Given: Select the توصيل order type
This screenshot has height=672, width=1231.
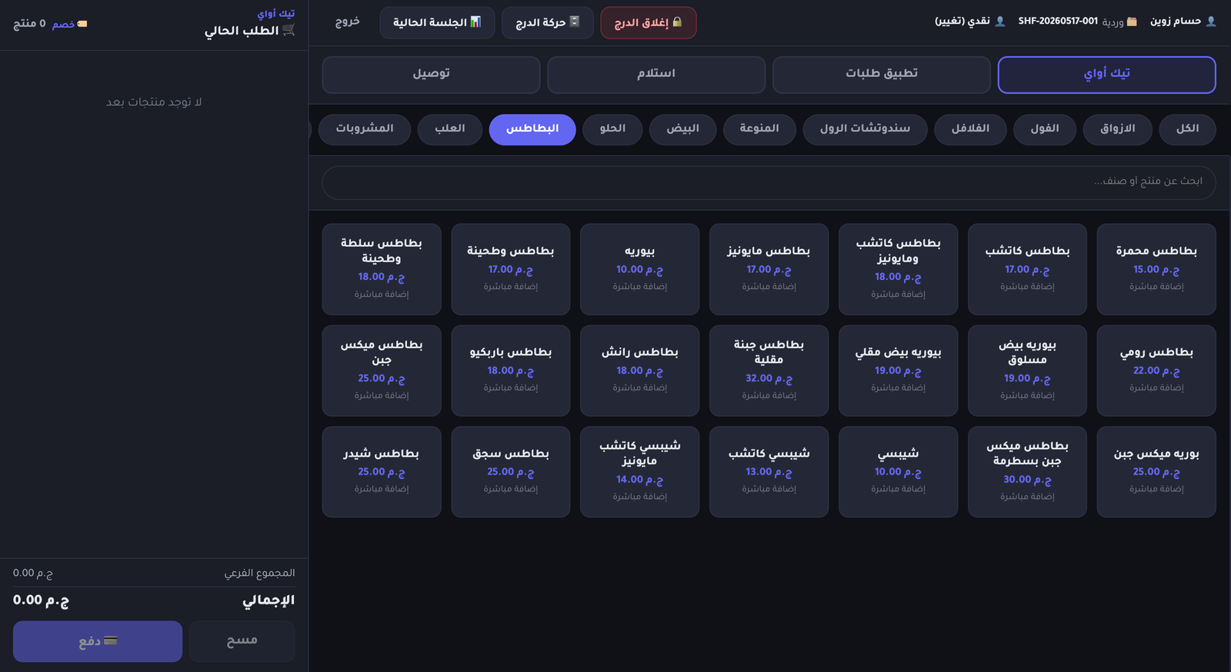Looking at the screenshot, I should tap(431, 74).
